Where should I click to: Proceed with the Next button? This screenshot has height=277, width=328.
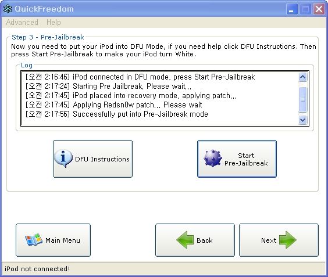point(279,240)
